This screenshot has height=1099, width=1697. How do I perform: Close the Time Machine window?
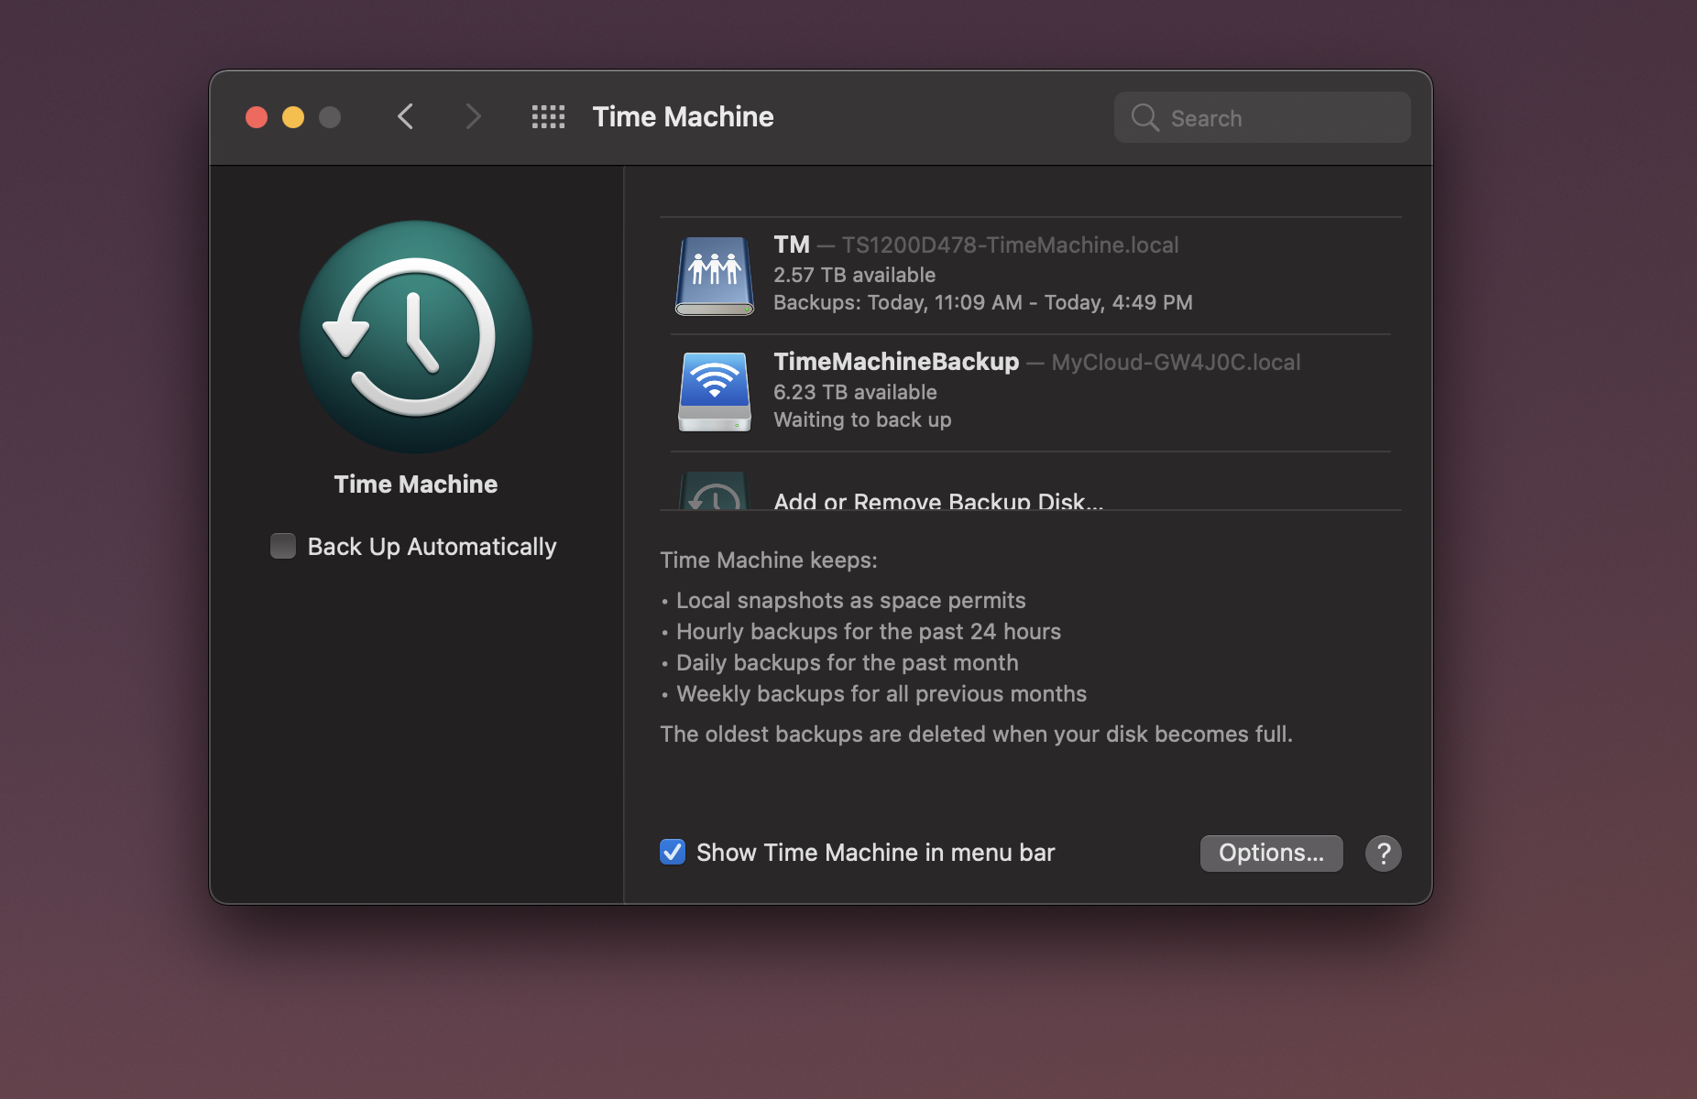click(257, 117)
